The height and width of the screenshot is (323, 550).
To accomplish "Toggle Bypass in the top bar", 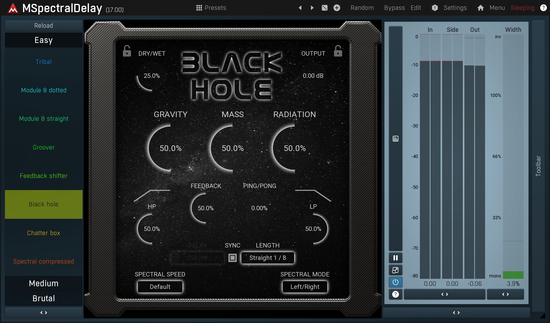I will [394, 8].
